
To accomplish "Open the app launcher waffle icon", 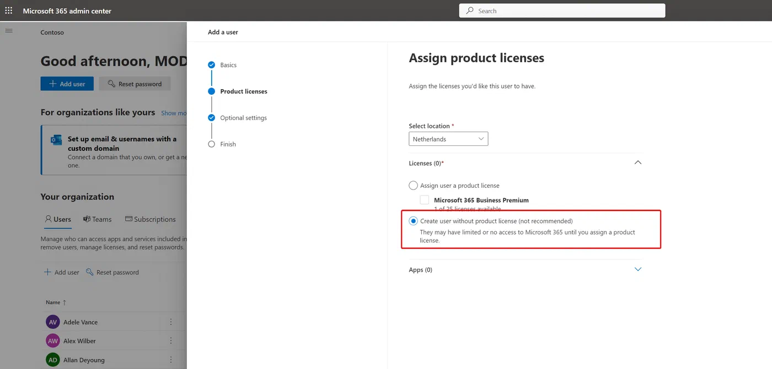I will (x=9, y=10).
